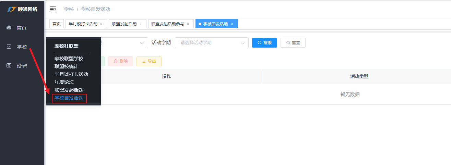
Task: Click the blue 搜索 button
Action: tap(264, 43)
